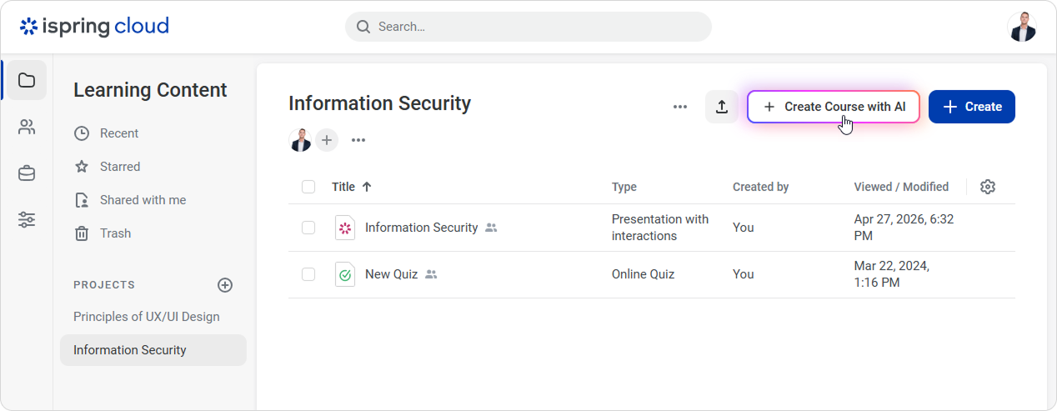Image resolution: width=1057 pixels, height=411 pixels.
Task: Tick the Information Security row checkbox
Action: pos(308,228)
